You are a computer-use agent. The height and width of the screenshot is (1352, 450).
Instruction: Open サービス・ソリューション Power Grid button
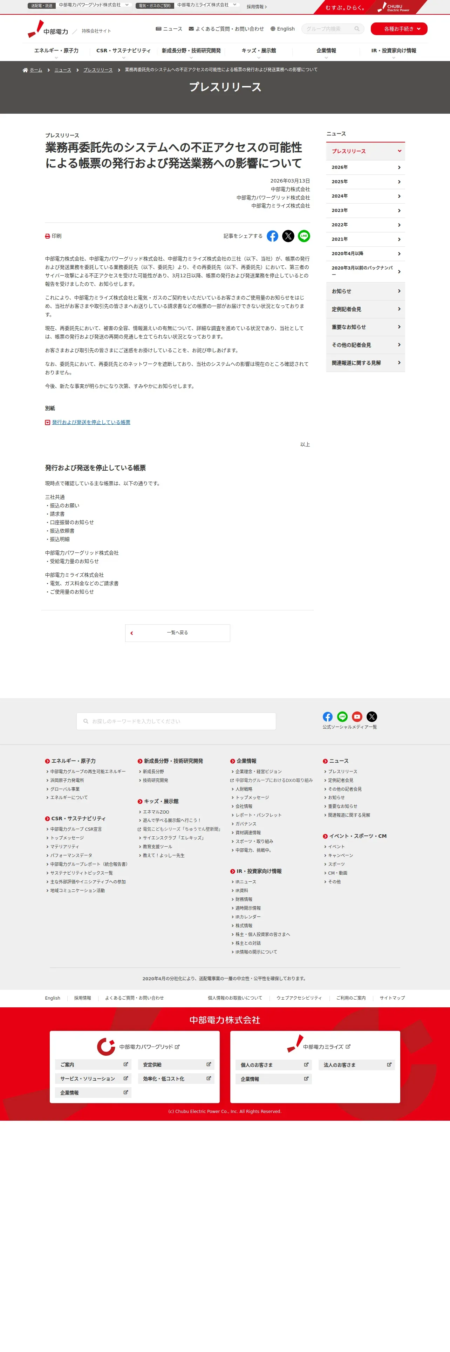pyautogui.click(x=93, y=1079)
